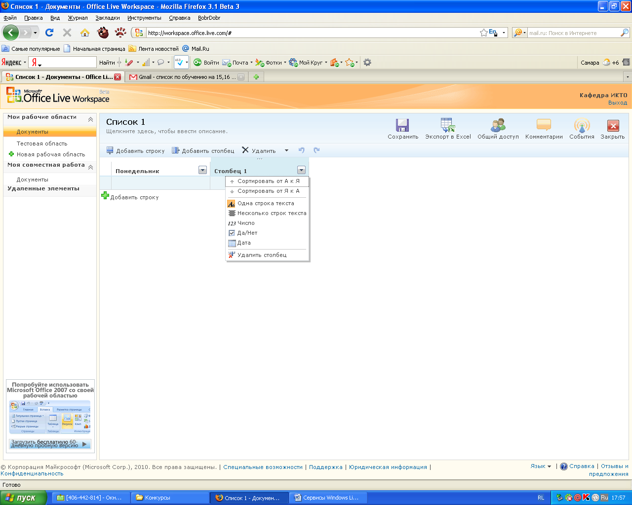The image size is (632, 505).
Task: Click the browser URL address field
Action: (x=312, y=33)
